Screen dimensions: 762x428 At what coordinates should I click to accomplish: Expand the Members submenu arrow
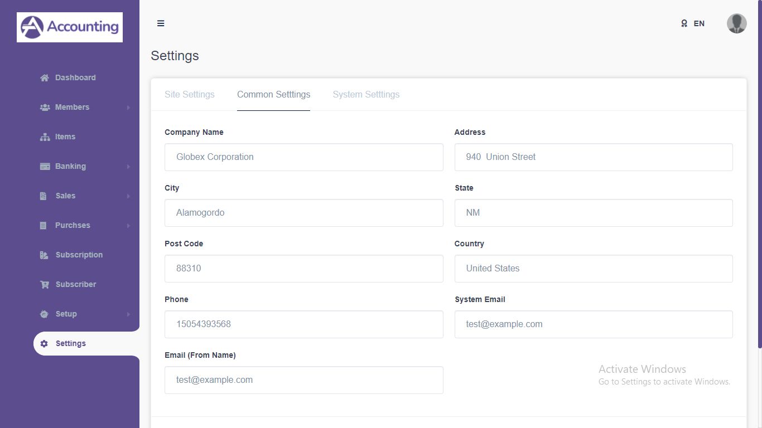pos(128,108)
